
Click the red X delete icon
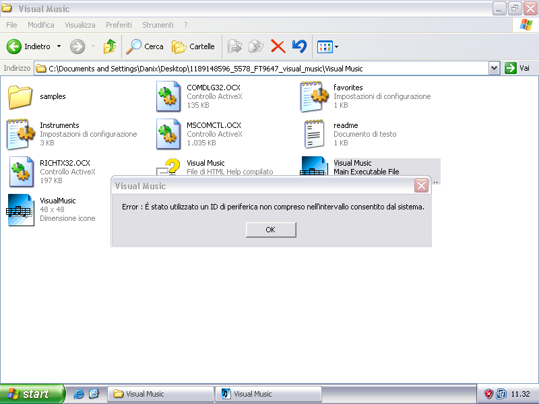[278, 46]
